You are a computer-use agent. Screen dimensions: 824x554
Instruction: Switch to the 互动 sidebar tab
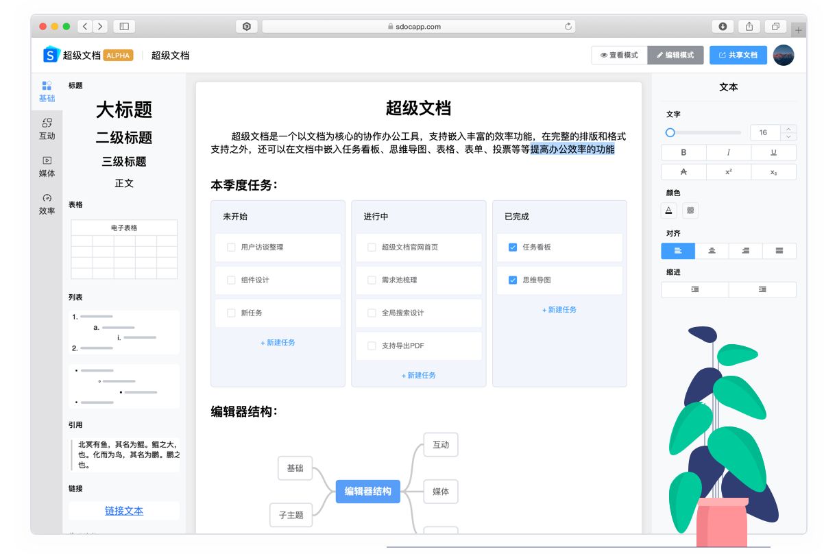(47, 129)
